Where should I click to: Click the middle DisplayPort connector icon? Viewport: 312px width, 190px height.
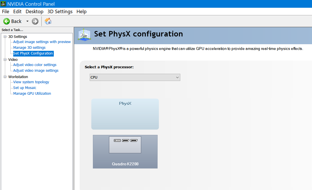(126, 141)
